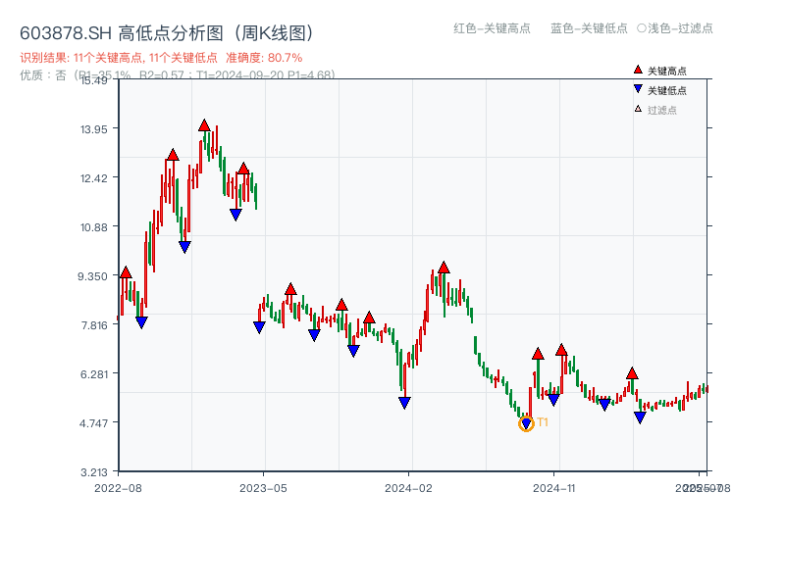Click the blue 关键低点 legend triangle
Image resolution: width=785 pixels, height=588 pixels.
point(638,90)
